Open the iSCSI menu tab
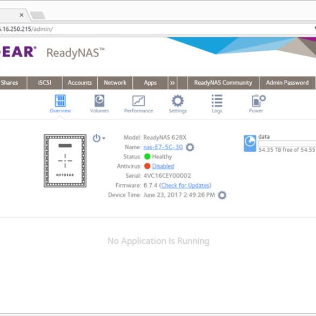 pyautogui.click(x=44, y=83)
